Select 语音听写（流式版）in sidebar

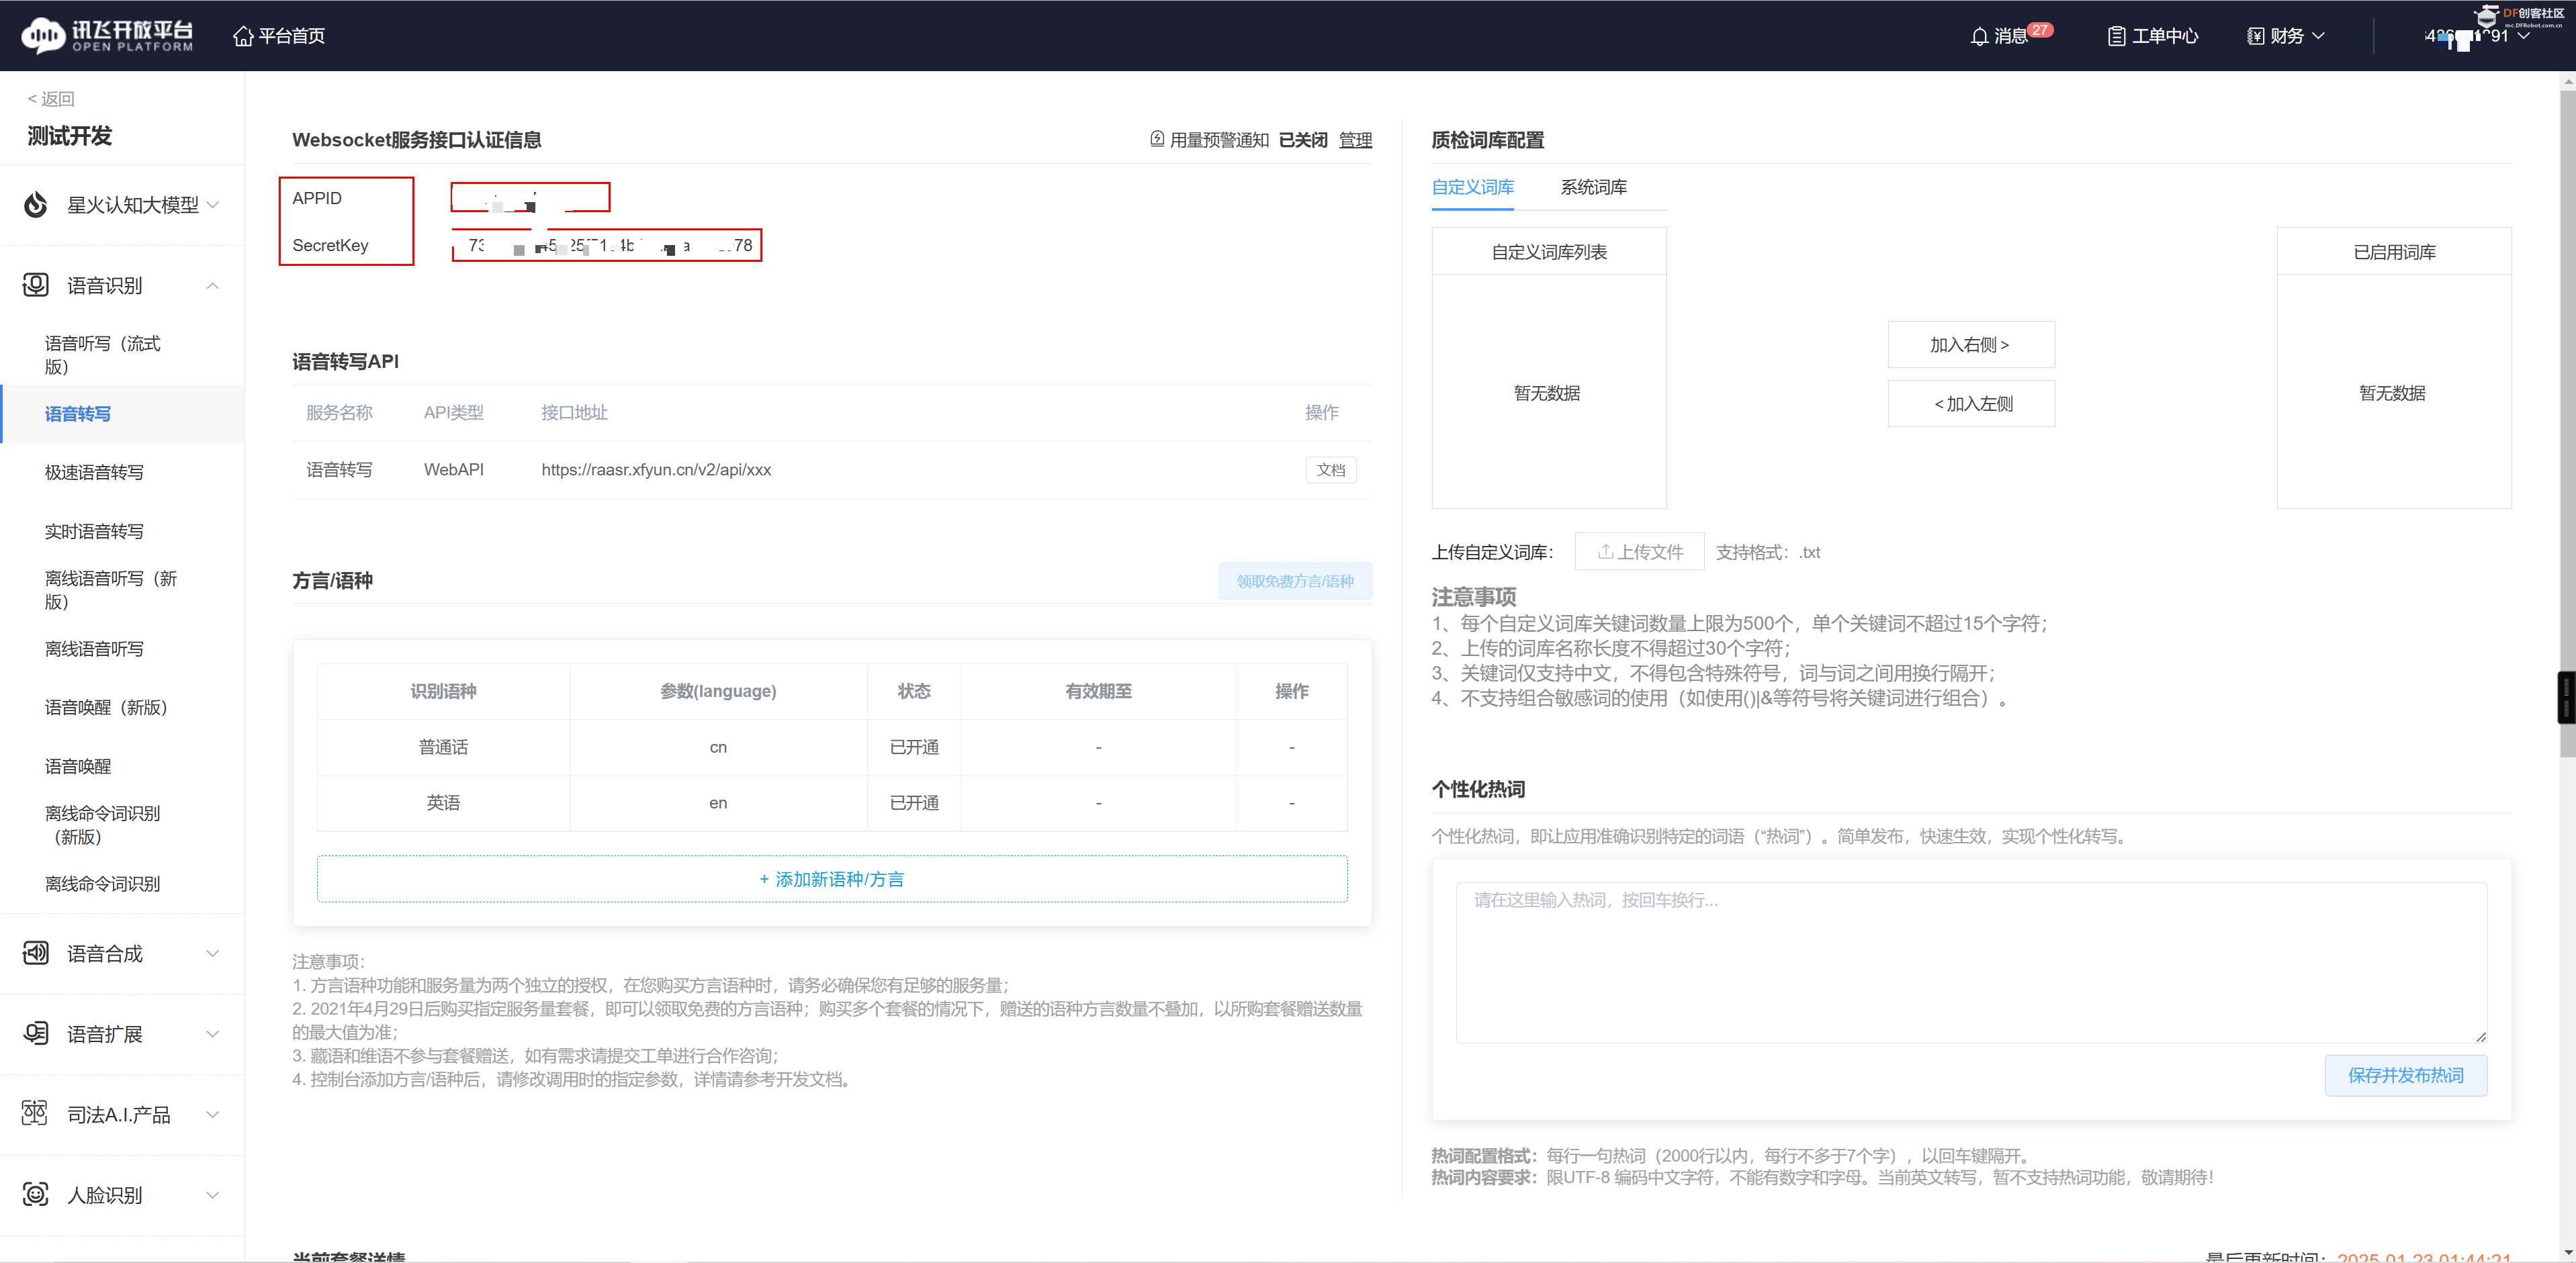click(x=103, y=354)
